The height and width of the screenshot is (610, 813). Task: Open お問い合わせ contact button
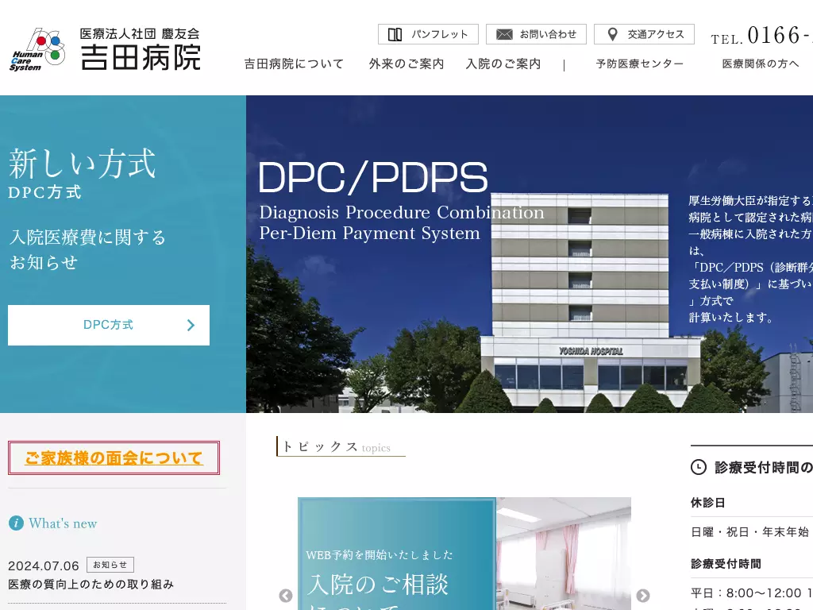536,34
